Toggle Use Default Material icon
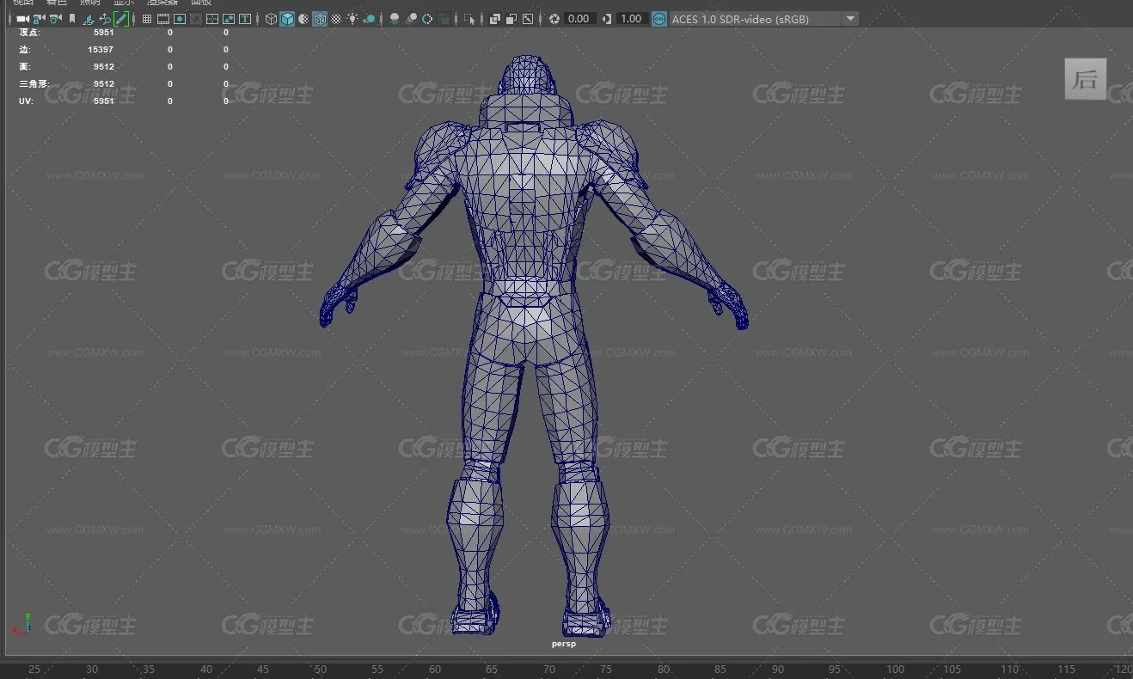 pyautogui.click(x=303, y=19)
